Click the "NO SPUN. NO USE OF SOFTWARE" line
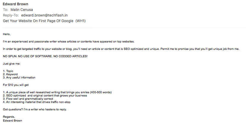The width and height of the screenshot is (246, 136). click(45, 56)
